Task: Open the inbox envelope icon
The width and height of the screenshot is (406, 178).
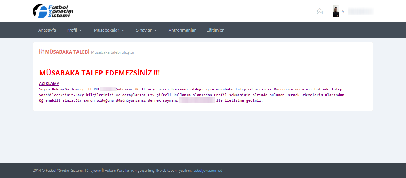Action: pos(320,12)
